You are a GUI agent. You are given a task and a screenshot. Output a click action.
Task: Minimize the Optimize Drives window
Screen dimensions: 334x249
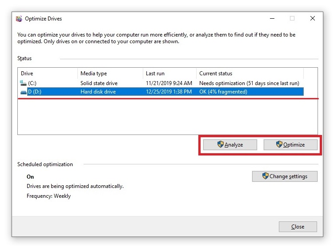point(271,19)
